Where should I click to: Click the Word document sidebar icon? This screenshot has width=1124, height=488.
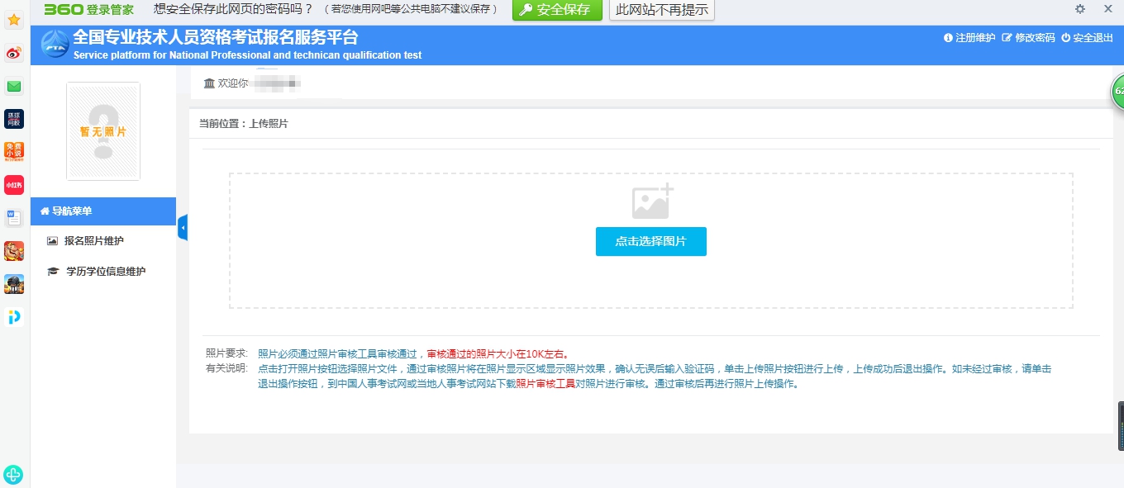(14, 218)
